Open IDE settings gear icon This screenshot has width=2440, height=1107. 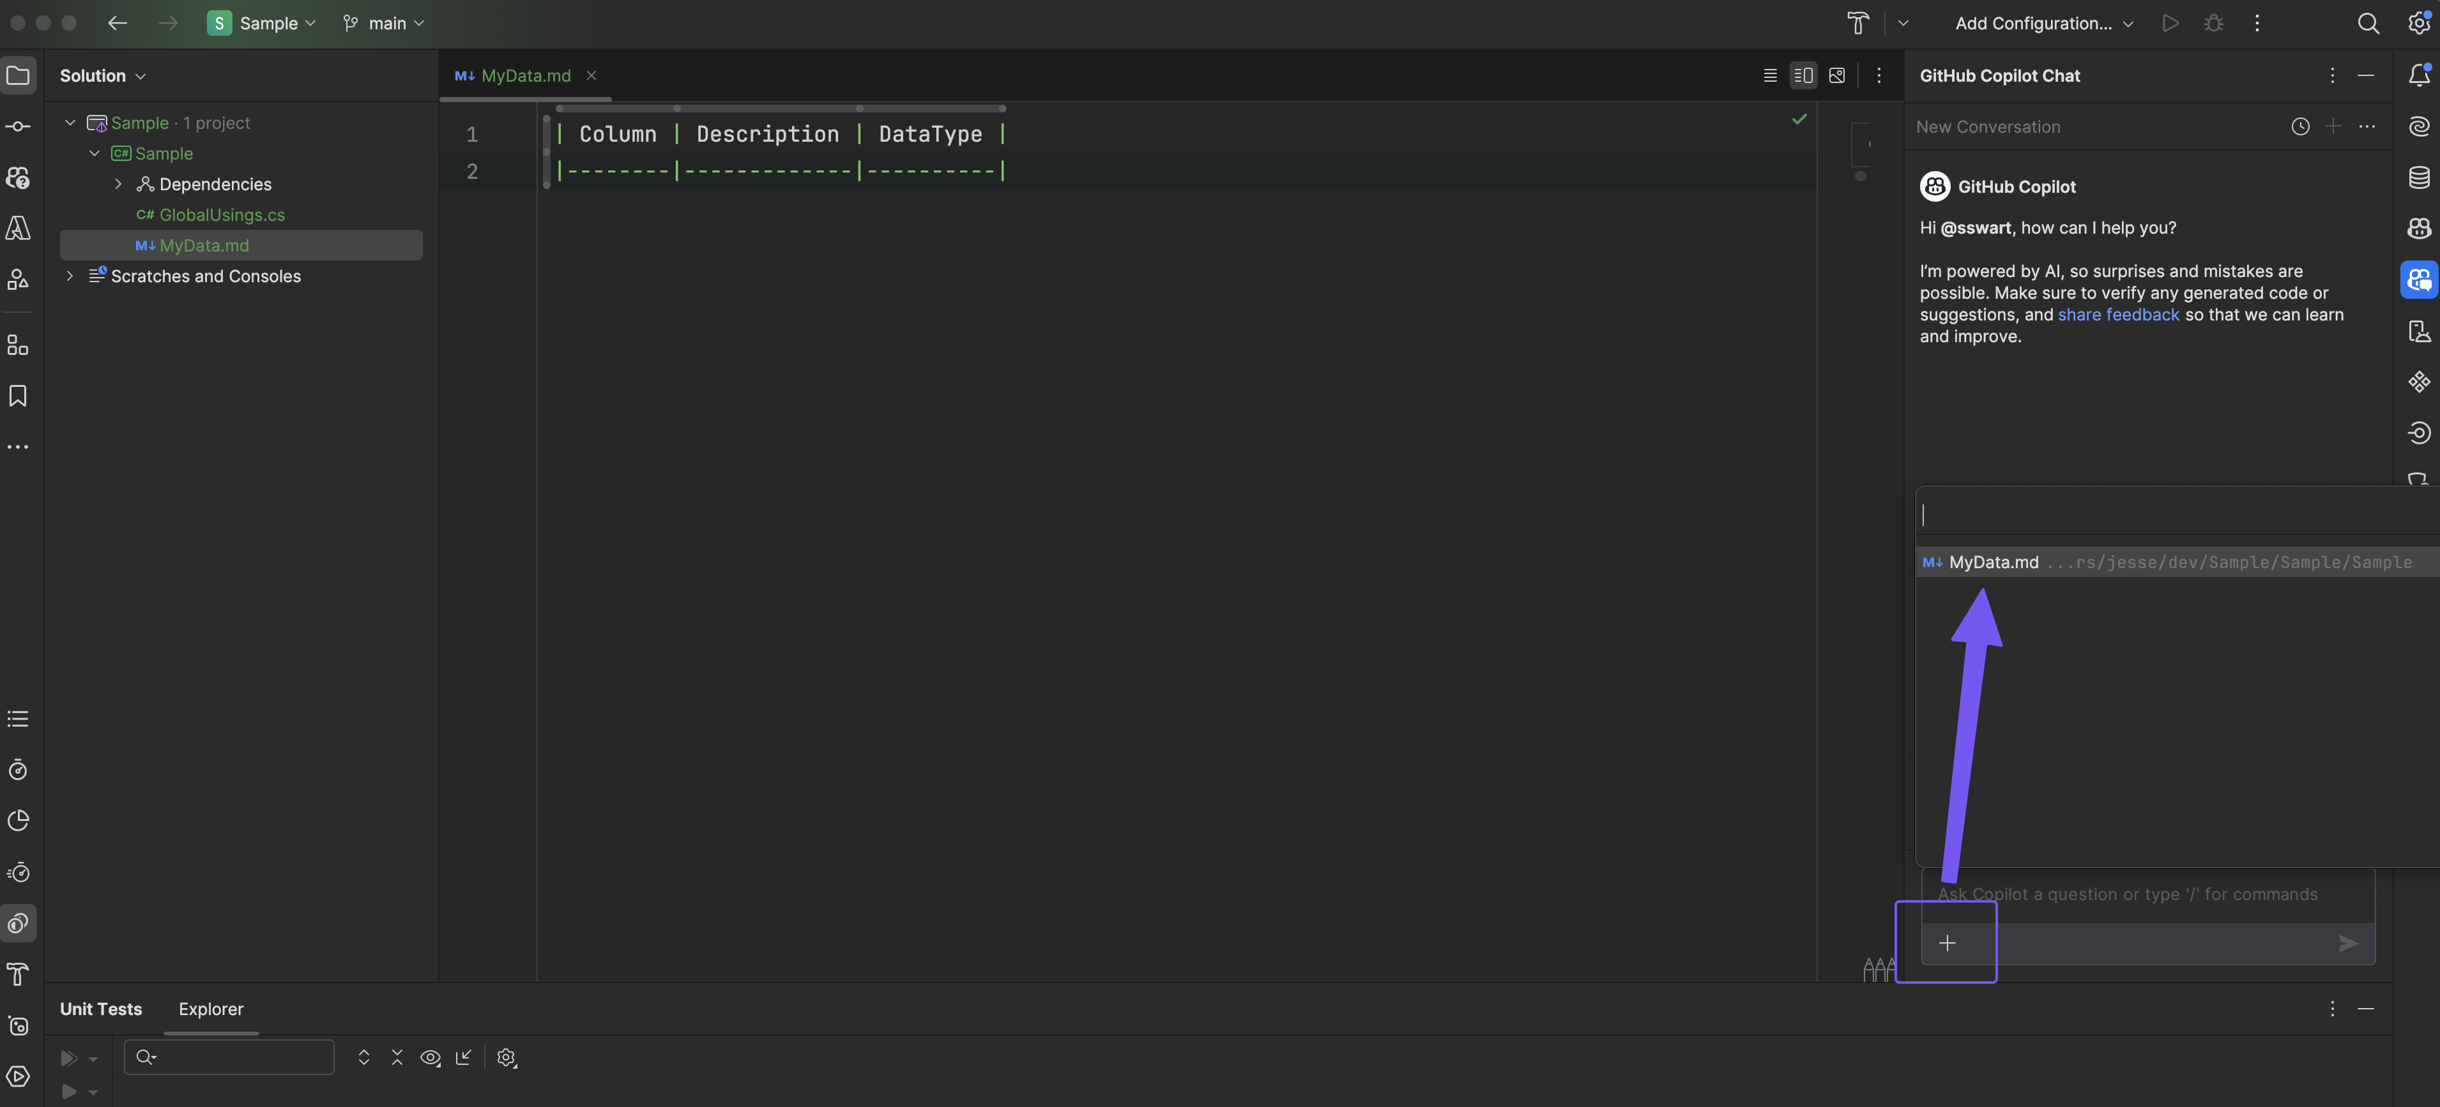(x=2418, y=24)
